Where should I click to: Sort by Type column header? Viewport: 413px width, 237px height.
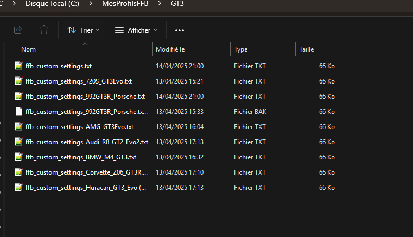tap(241, 49)
